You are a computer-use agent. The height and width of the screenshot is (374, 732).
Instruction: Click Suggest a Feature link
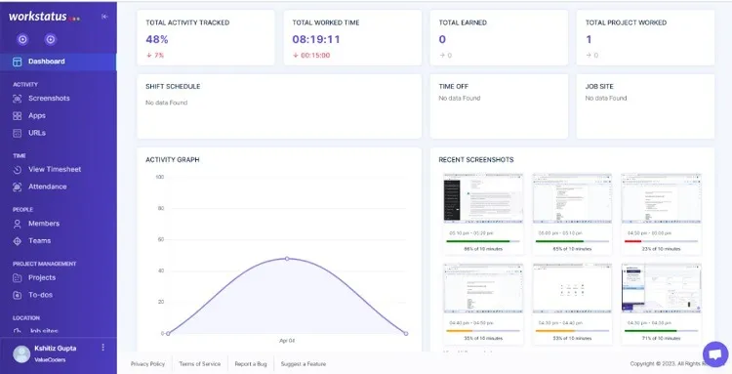click(x=304, y=363)
